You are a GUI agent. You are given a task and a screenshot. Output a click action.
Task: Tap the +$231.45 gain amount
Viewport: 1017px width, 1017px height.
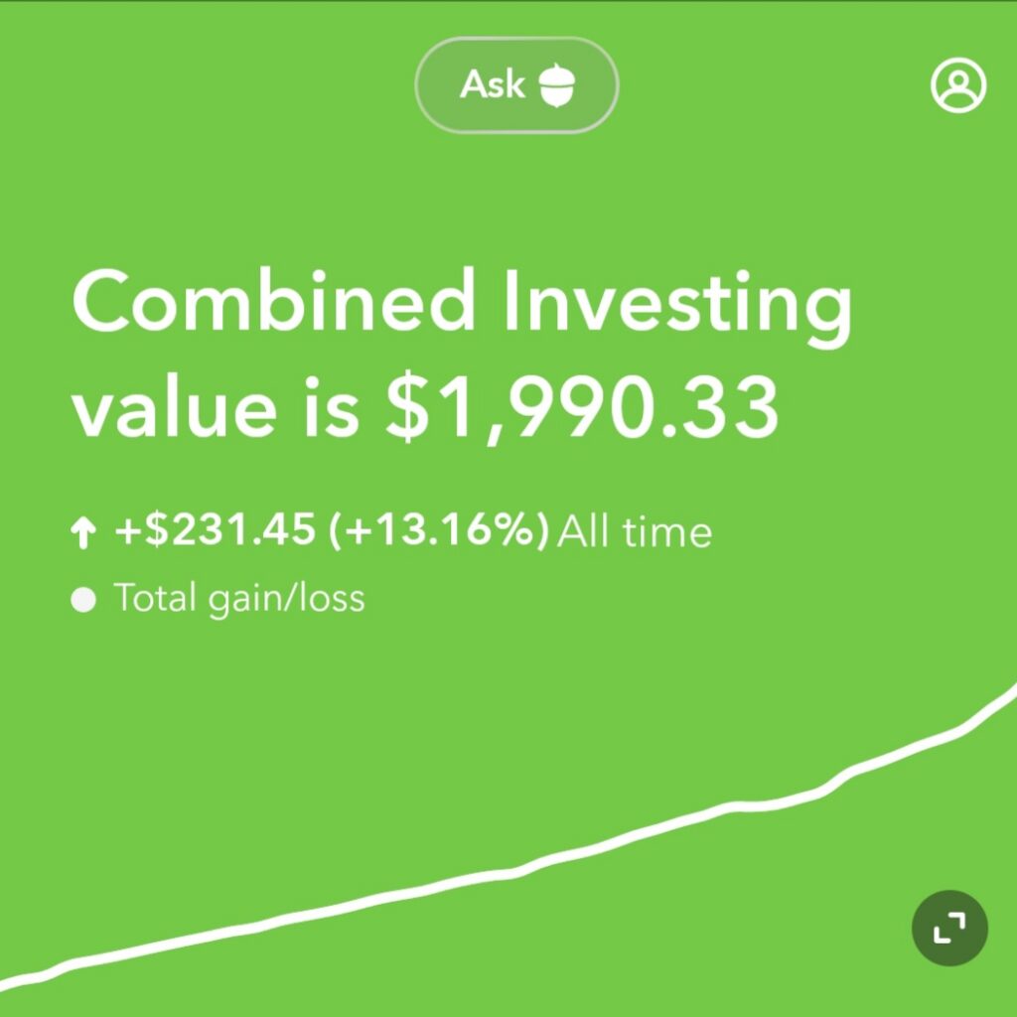(x=215, y=529)
